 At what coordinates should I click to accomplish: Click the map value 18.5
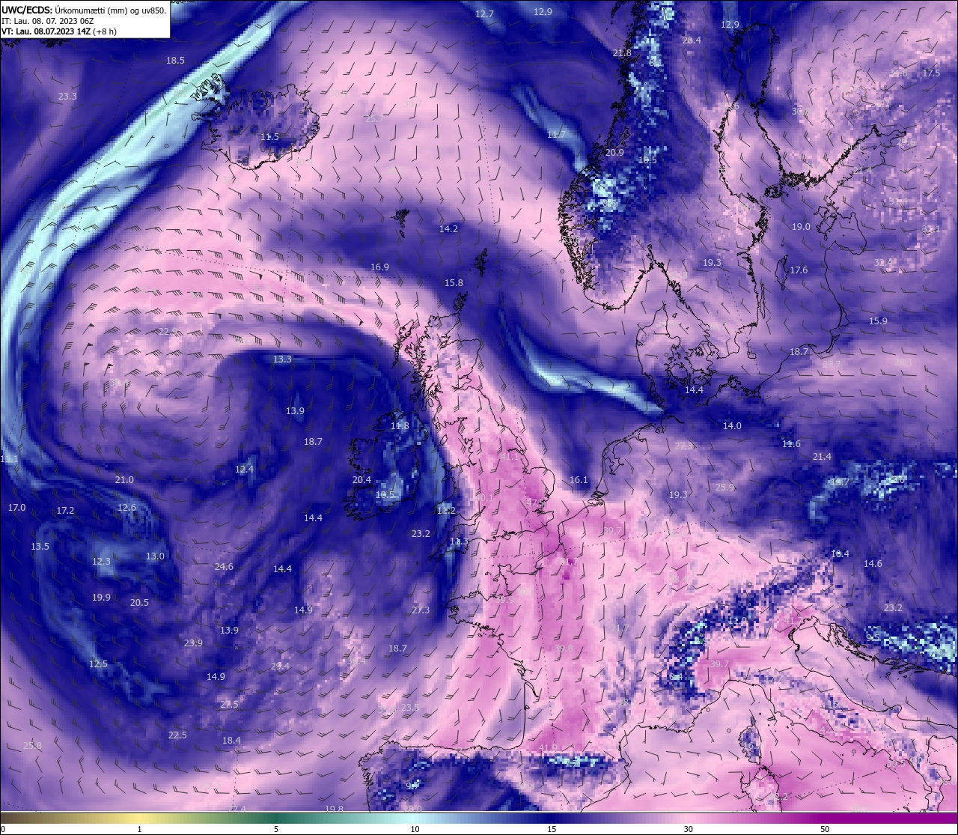coord(175,61)
